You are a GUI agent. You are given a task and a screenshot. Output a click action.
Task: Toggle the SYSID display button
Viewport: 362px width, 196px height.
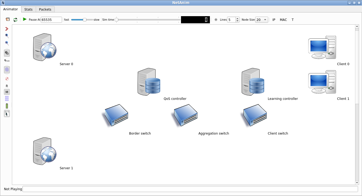pos(7,61)
